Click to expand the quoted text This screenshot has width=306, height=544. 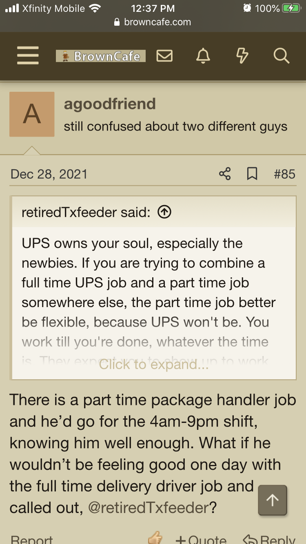154,364
